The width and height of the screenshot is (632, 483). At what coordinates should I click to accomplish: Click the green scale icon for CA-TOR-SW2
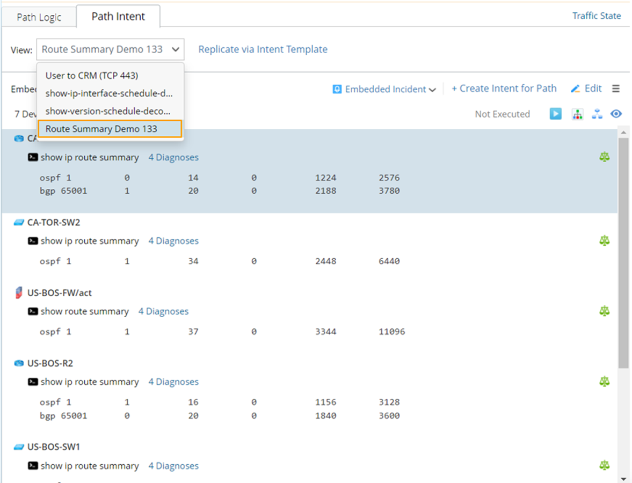tap(605, 241)
